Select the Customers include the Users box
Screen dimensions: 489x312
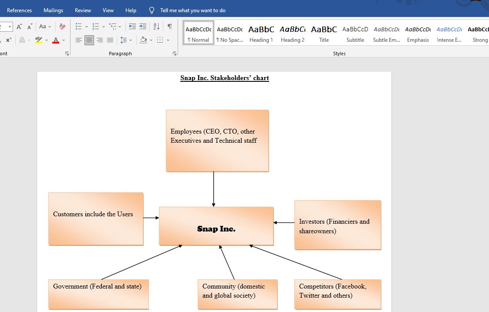96,219
